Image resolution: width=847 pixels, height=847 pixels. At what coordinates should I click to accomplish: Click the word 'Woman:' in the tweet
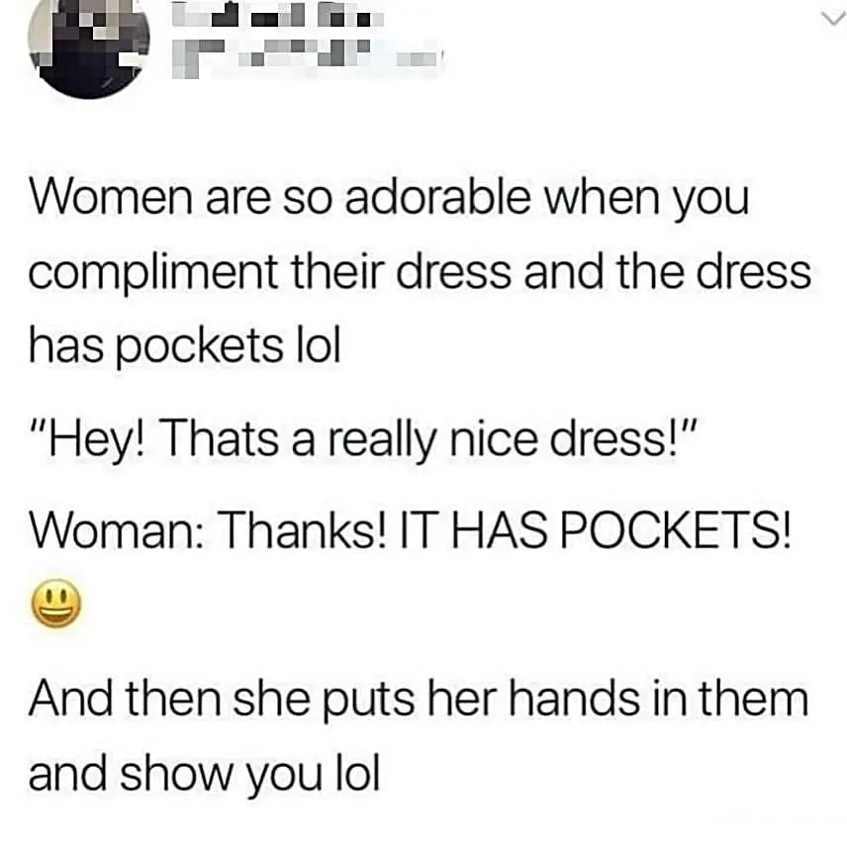(117, 529)
